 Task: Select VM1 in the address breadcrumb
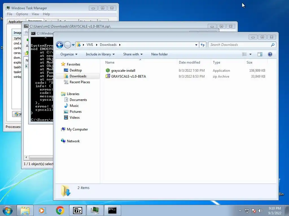pyautogui.click(x=90, y=45)
